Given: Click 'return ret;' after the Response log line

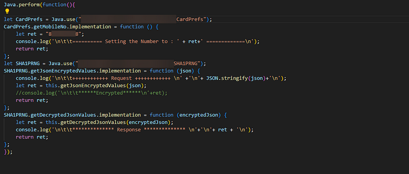Looking at the screenshot, I should (32, 137).
